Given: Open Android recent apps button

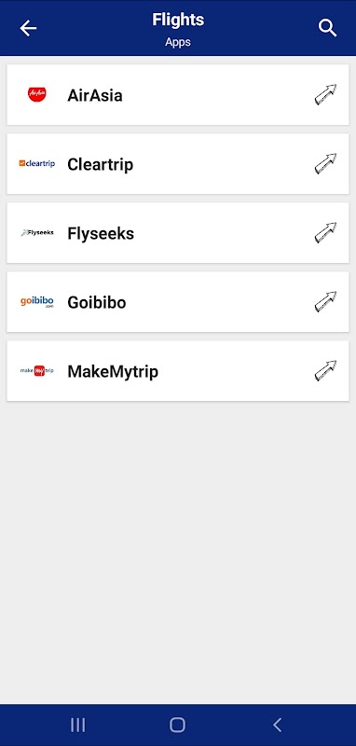Looking at the screenshot, I should tap(78, 725).
